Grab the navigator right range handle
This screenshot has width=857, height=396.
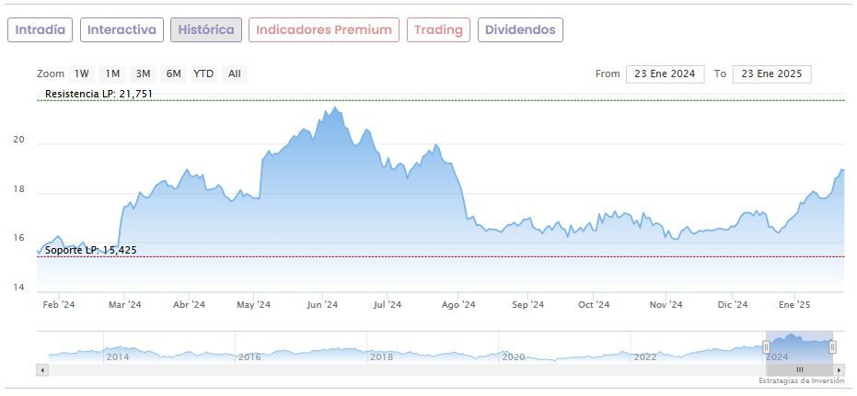pos(832,346)
